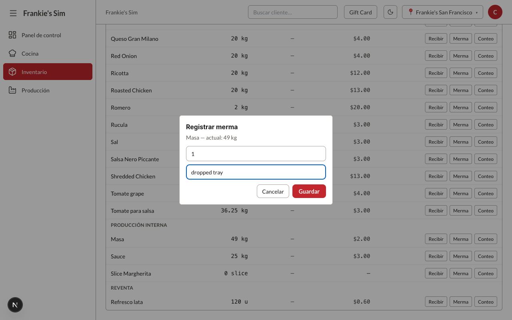This screenshot has height=320, width=512.
Task: Click the 36.25 kg quantity value
Action: click(234, 210)
